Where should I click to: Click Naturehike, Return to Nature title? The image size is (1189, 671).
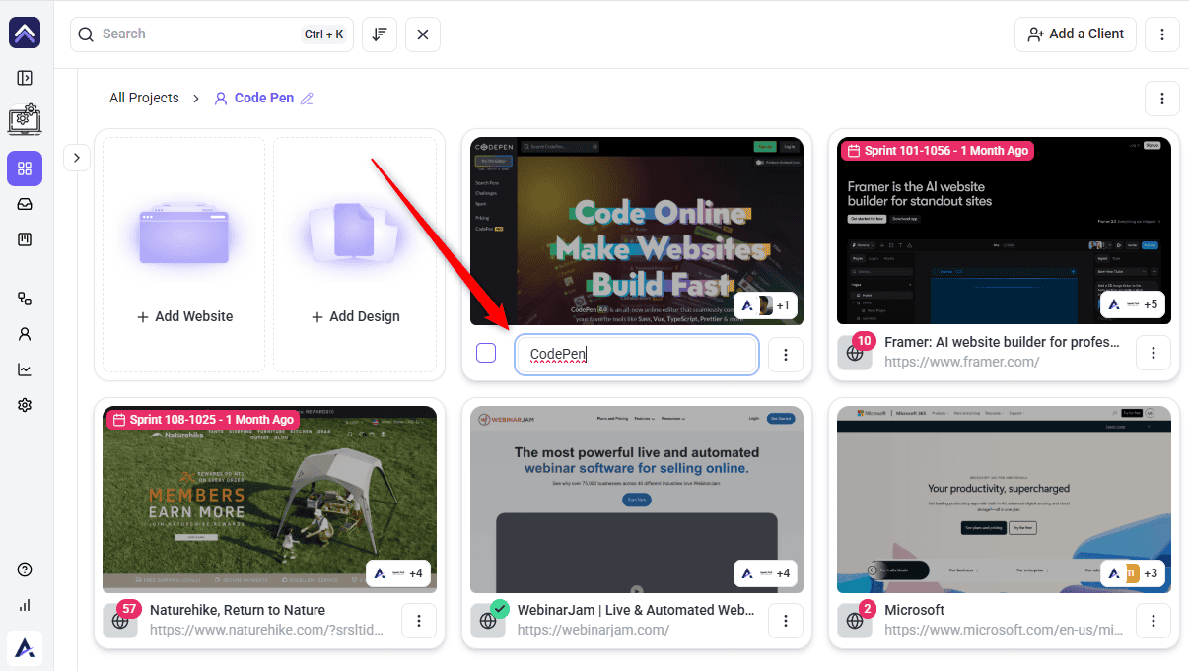pyautogui.click(x=238, y=610)
